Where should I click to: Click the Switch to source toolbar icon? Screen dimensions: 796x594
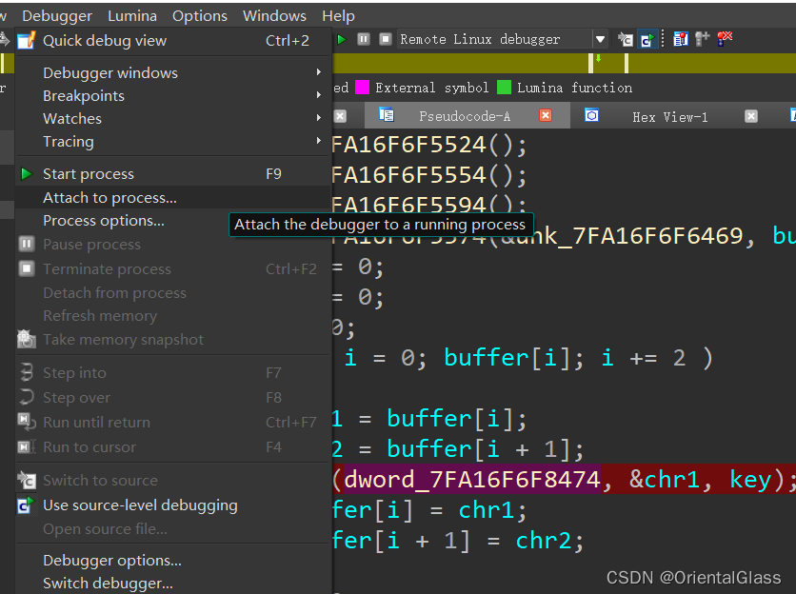tap(626, 39)
